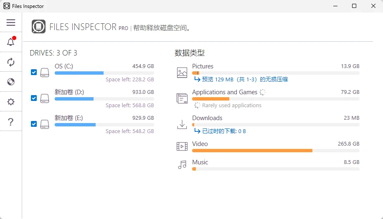Select the OS (C:) drive name

click(x=64, y=66)
